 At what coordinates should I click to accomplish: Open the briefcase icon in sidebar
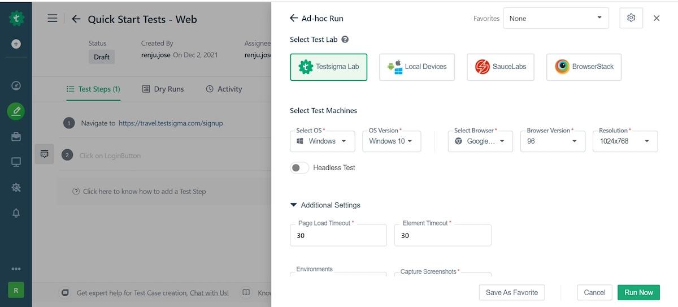[x=16, y=136]
